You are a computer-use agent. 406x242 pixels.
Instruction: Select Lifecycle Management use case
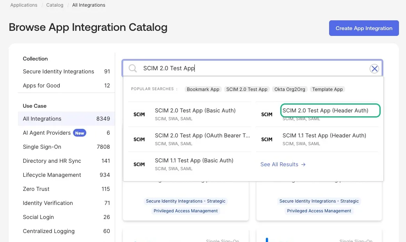pos(66,175)
